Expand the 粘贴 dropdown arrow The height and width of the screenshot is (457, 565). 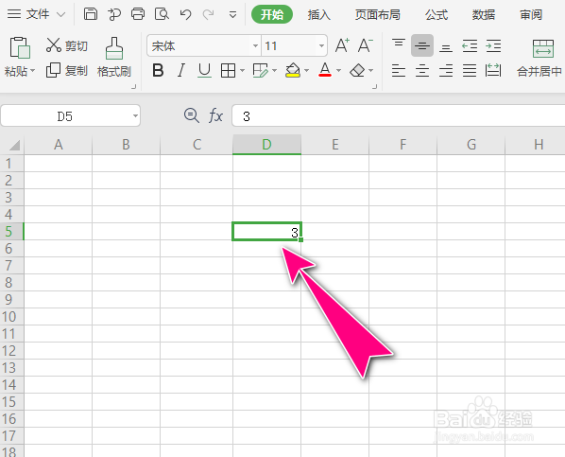(x=33, y=70)
